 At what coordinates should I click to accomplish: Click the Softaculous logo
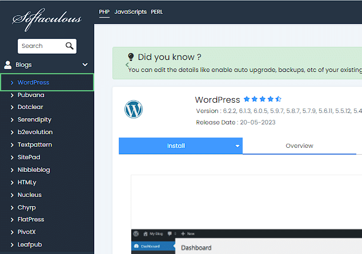pyautogui.click(x=47, y=19)
